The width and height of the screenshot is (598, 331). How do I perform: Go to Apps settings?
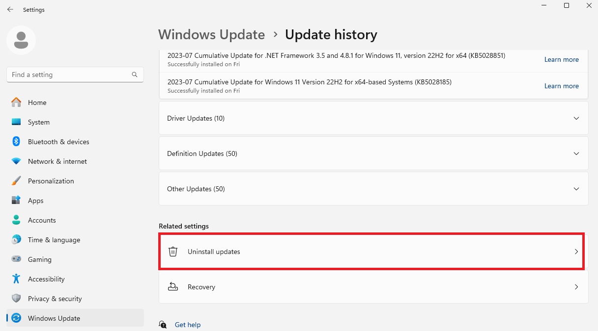point(36,201)
